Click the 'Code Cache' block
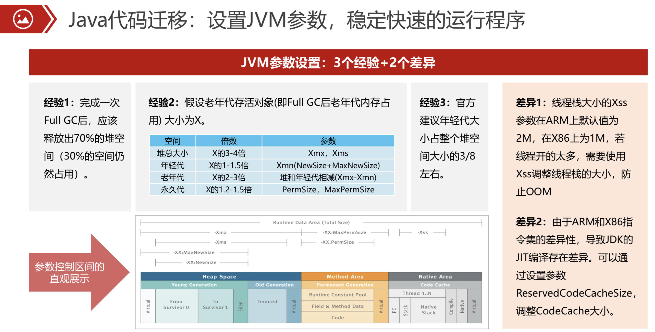Screen dimensions: 655x332 tap(435, 285)
